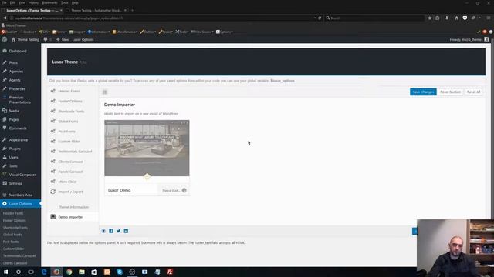The width and height of the screenshot is (494, 277).
Task: Open Premium Presentations section
Action: [19, 100]
